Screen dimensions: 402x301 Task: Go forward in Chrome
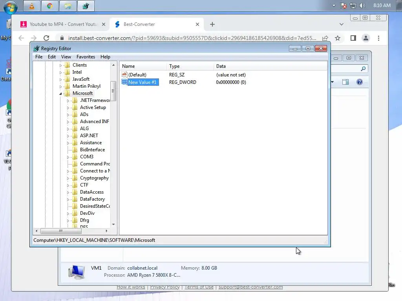click(x=34, y=38)
